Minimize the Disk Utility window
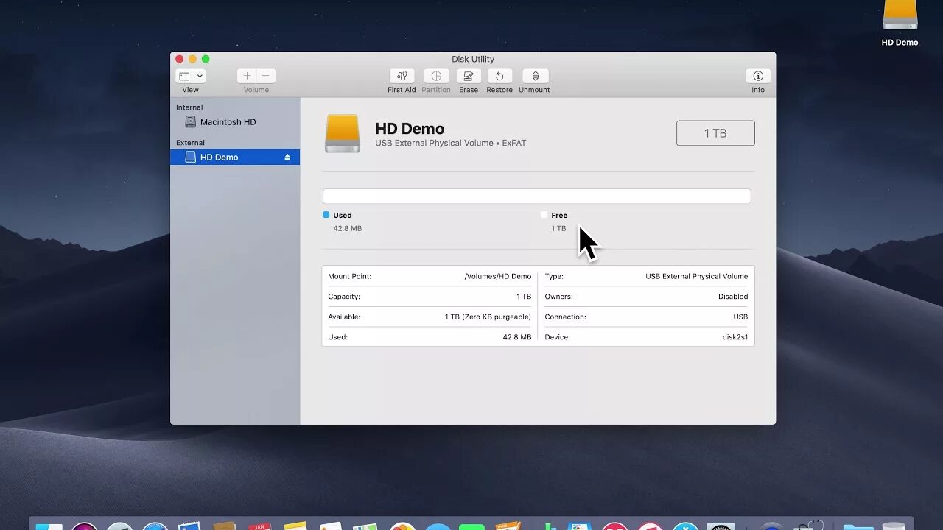Image resolution: width=943 pixels, height=530 pixels. pyautogui.click(x=192, y=59)
